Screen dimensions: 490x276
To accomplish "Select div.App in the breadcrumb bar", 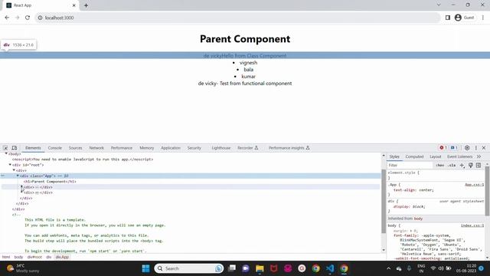I will point(62,258).
